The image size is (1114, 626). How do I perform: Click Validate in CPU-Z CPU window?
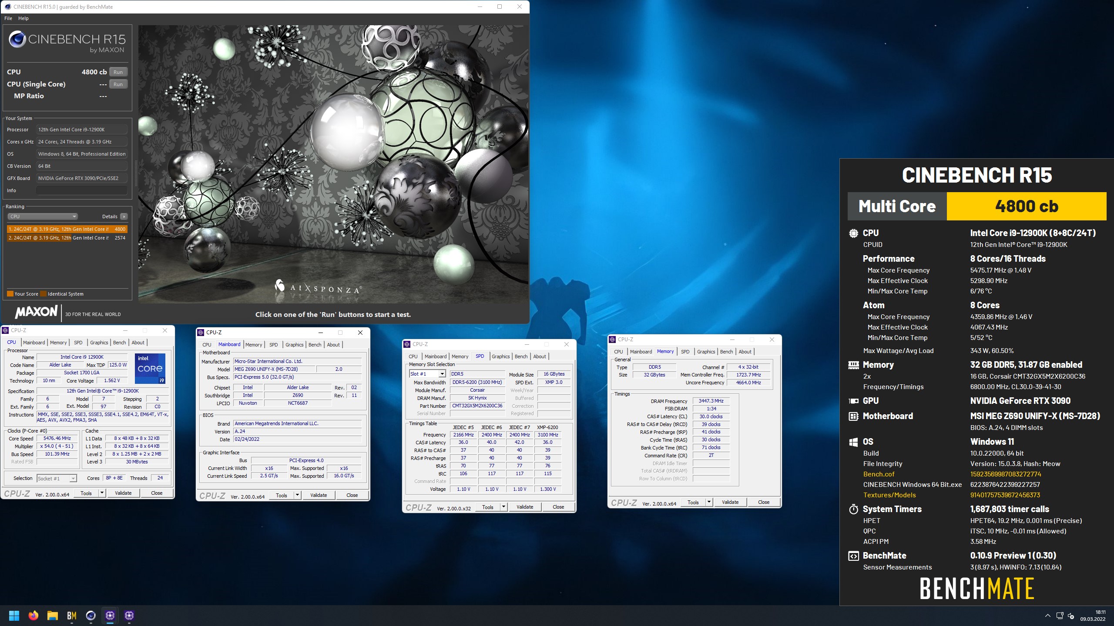point(123,493)
